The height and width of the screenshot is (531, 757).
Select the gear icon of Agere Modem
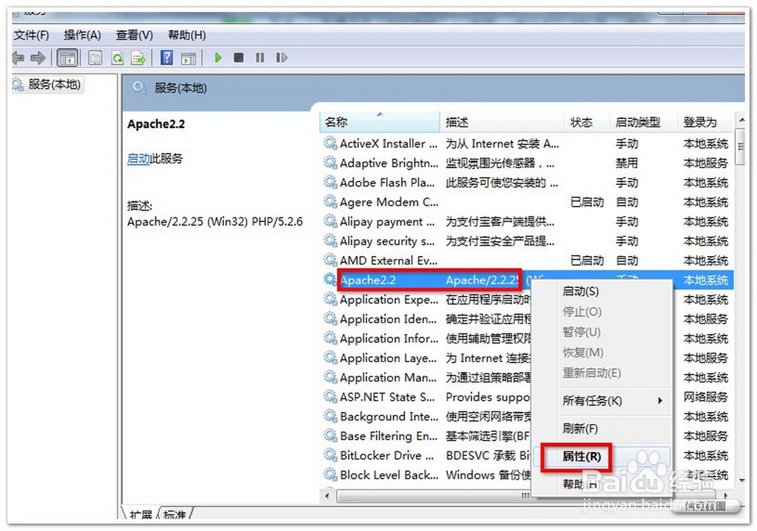pyautogui.click(x=330, y=202)
